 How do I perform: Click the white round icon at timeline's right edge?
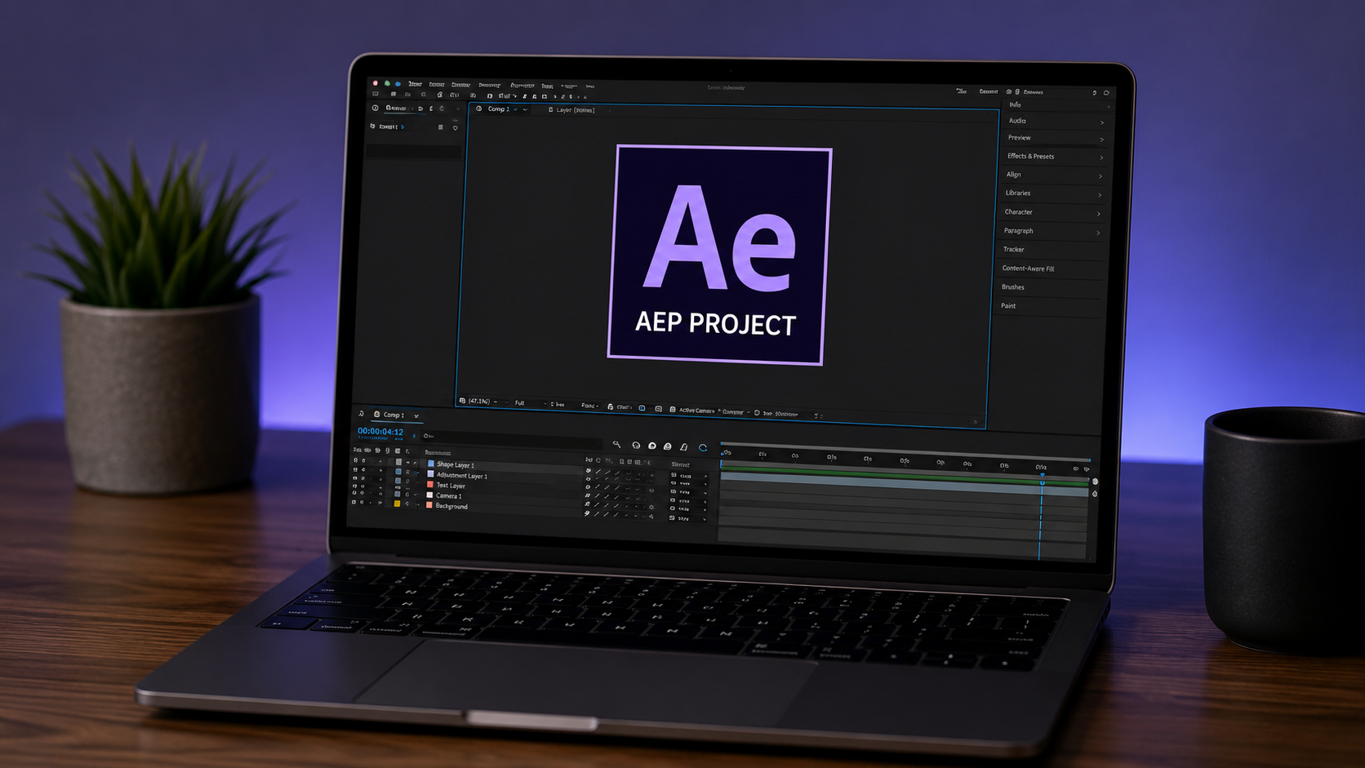[1095, 482]
